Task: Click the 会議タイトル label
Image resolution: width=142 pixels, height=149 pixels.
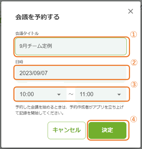Action: coord(27,33)
